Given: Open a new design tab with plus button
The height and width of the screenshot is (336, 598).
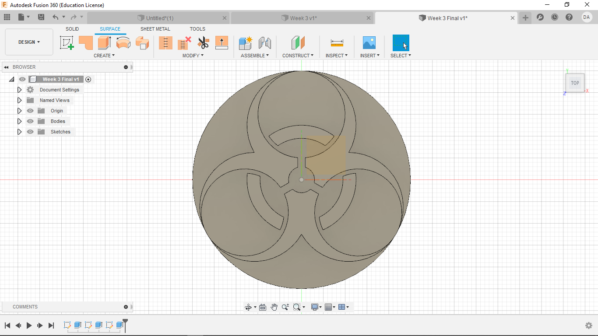Looking at the screenshot, I should pos(525,18).
